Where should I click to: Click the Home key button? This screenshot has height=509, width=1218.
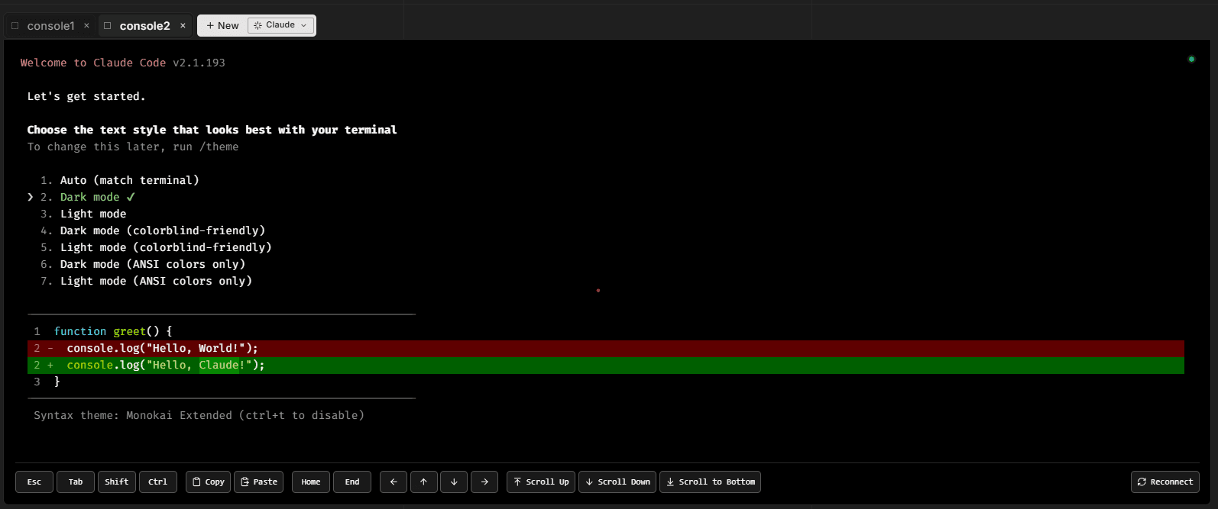[311, 482]
